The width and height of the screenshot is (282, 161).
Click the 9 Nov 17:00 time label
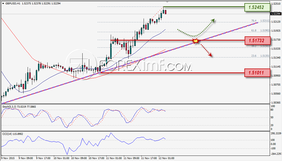pyautogui.click(x=43, y=158)
